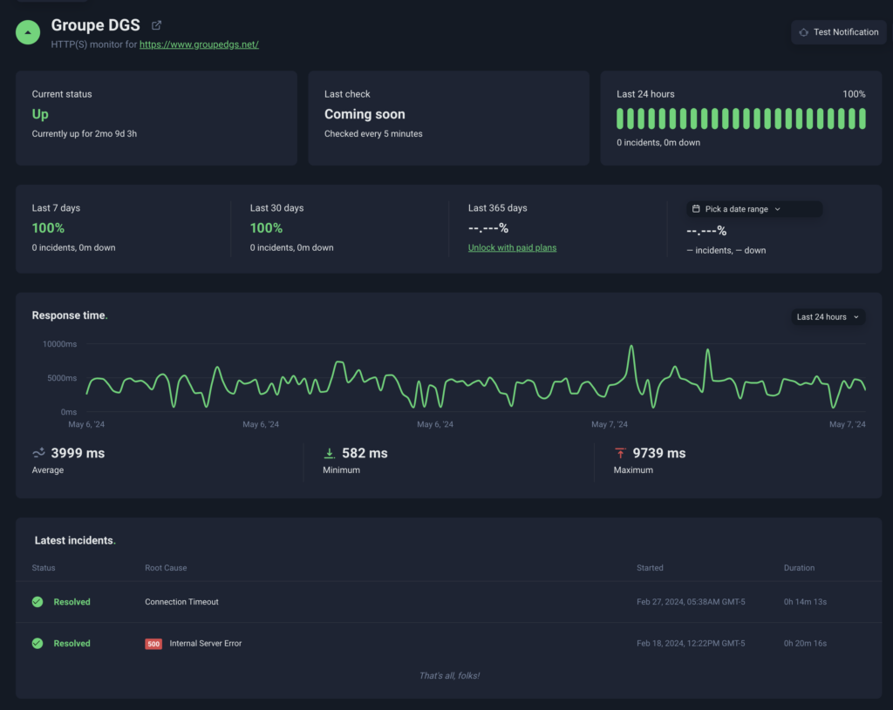Click the green check icon for Connection Timeout
The width and height of the screenshot is (893, 710).
point(37,602)
